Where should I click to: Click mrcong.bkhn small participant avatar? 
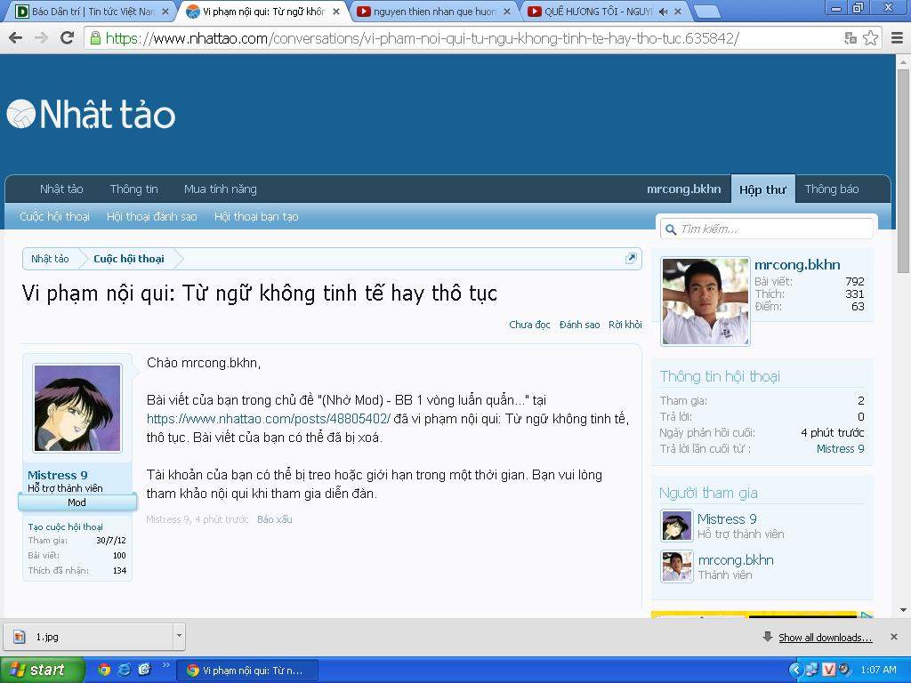(x=677, y=566)
